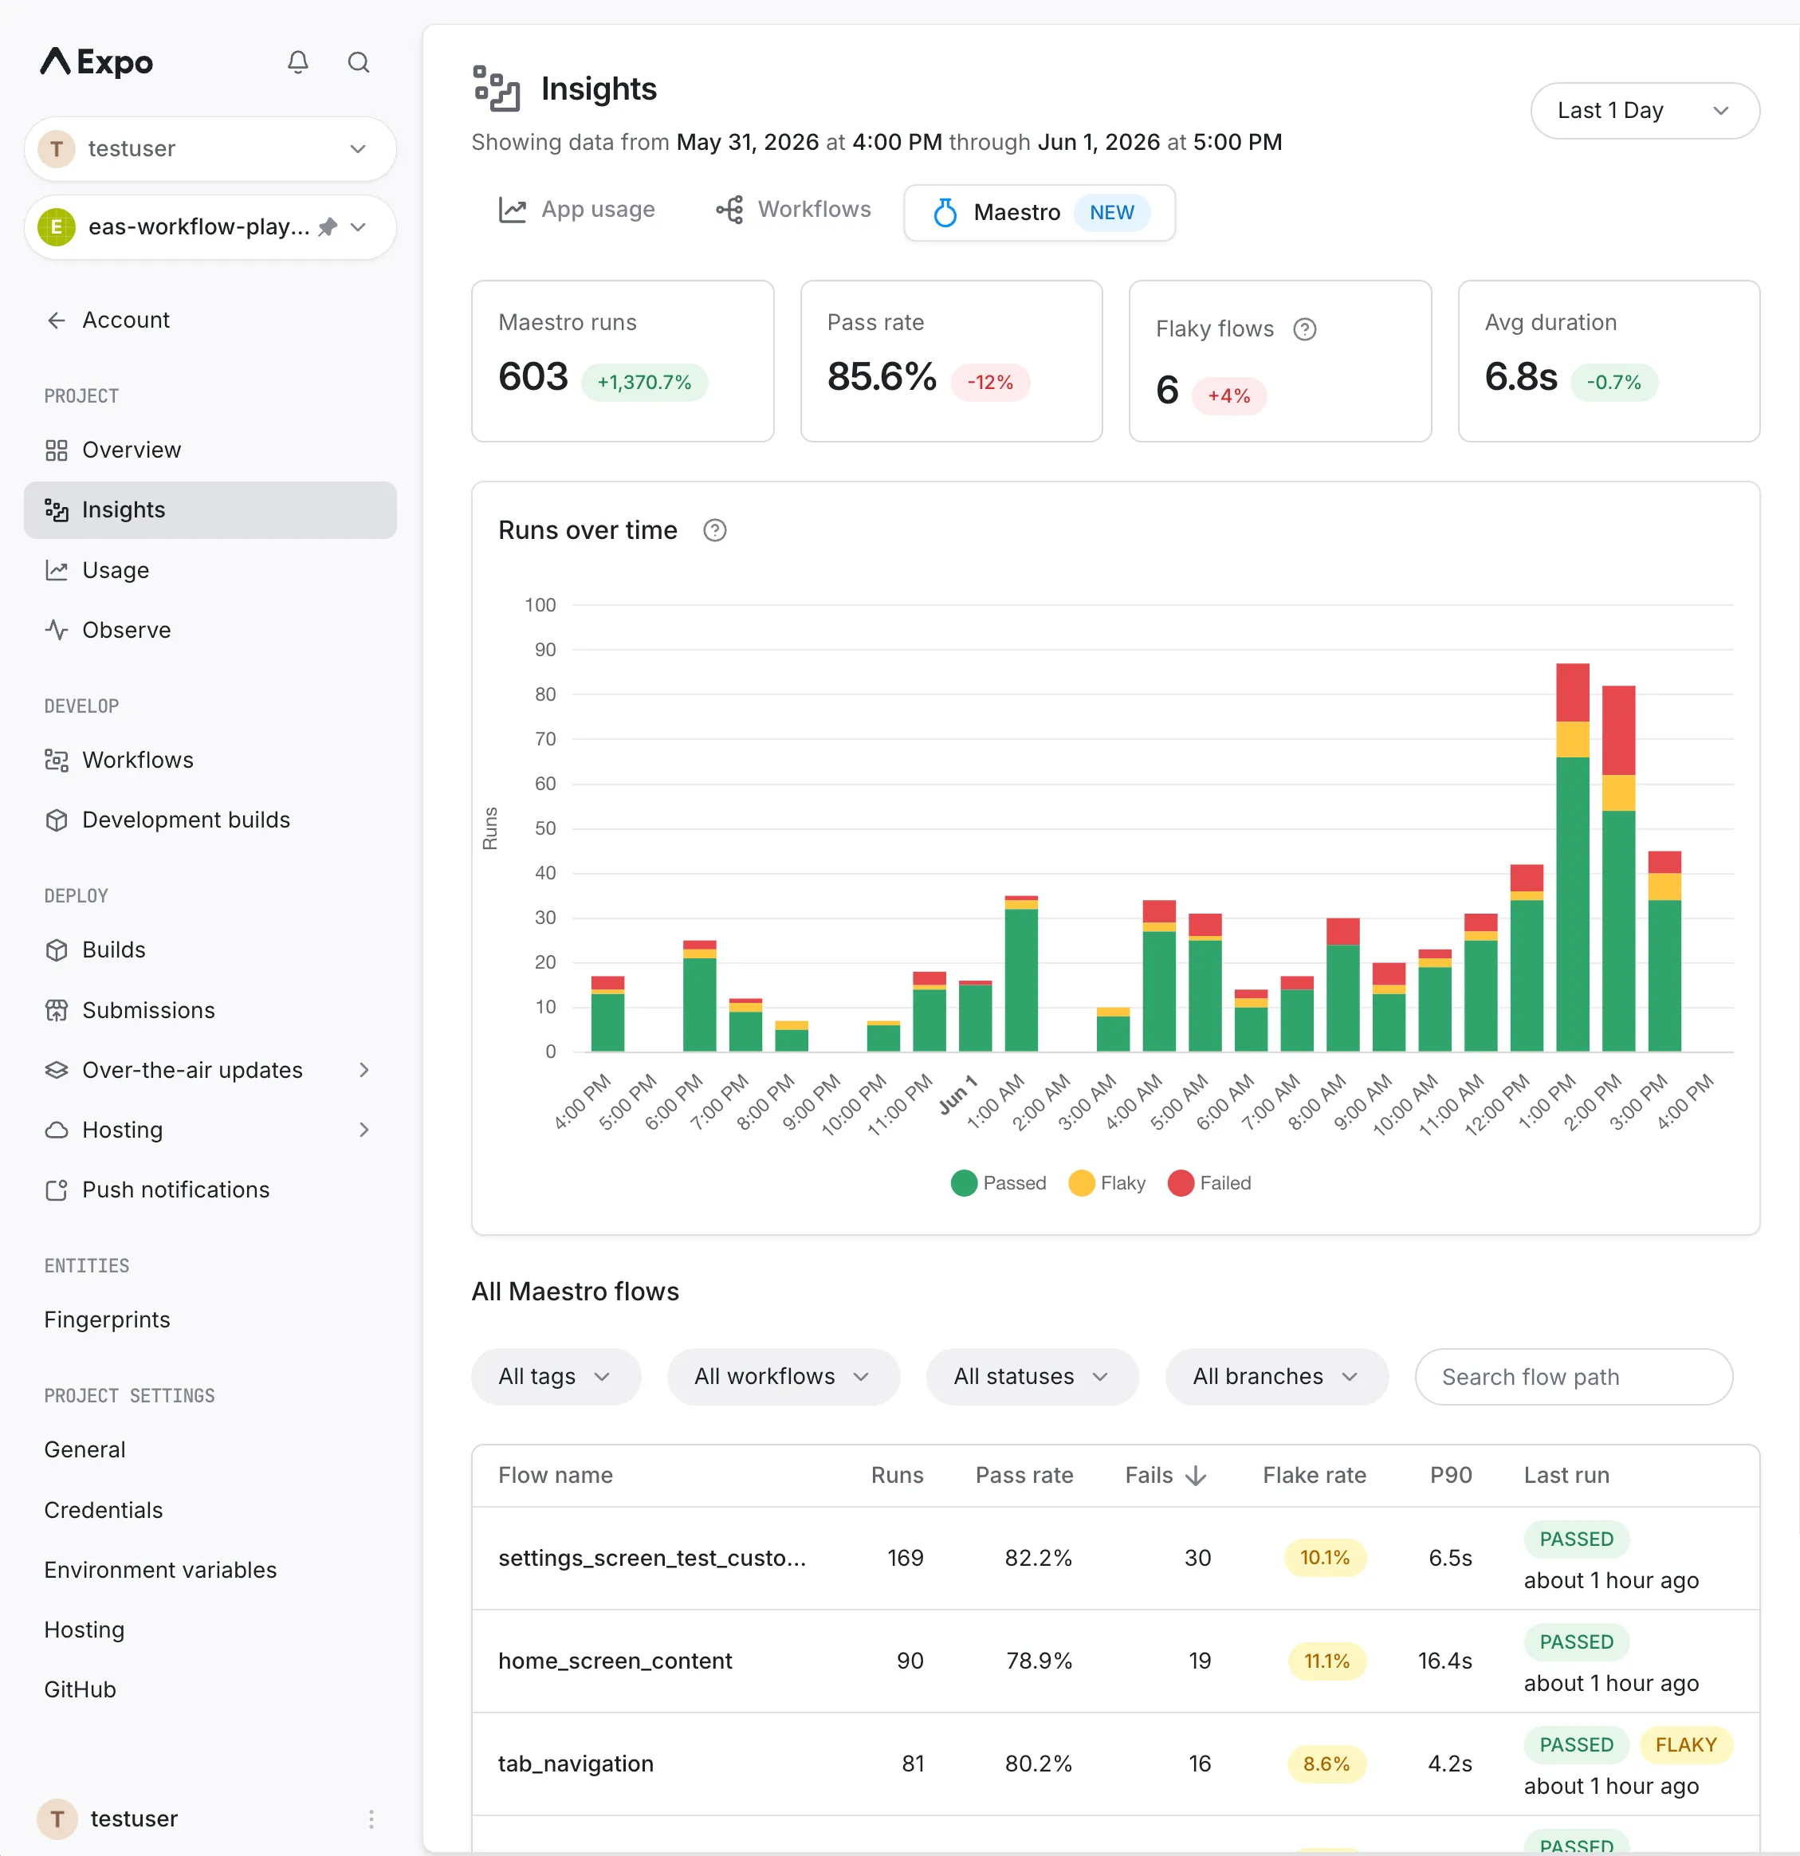This screenshot has height=1856, width=1800.
Task: Click the Flaky flows help icon
Action: (x=1304, y=328)
